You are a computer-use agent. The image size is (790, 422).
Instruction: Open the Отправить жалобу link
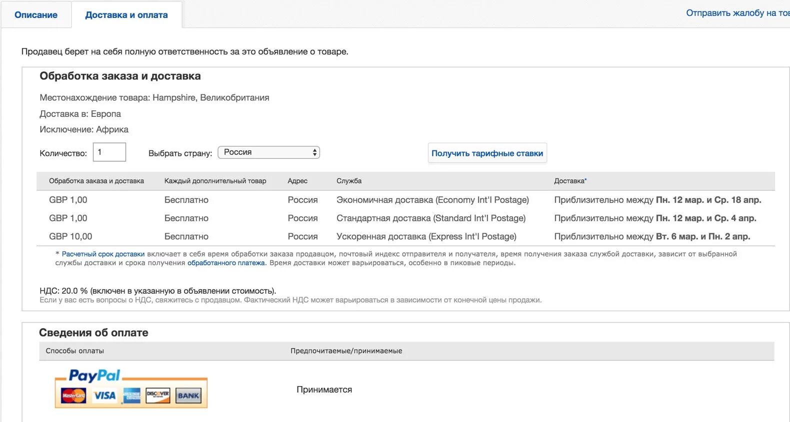[x=737, y=13]
